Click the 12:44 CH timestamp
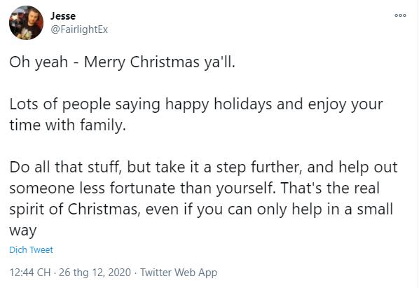Image resolution: width=419 pixels, height=288 pixels. pos(30,273)
